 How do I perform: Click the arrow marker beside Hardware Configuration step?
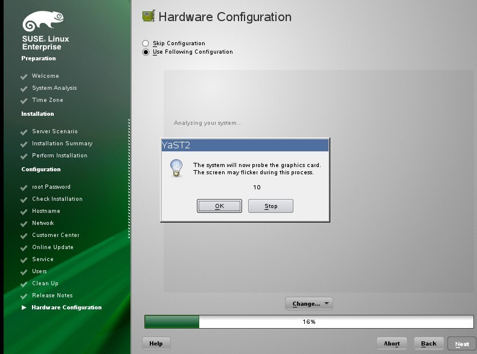pos(24,308)
